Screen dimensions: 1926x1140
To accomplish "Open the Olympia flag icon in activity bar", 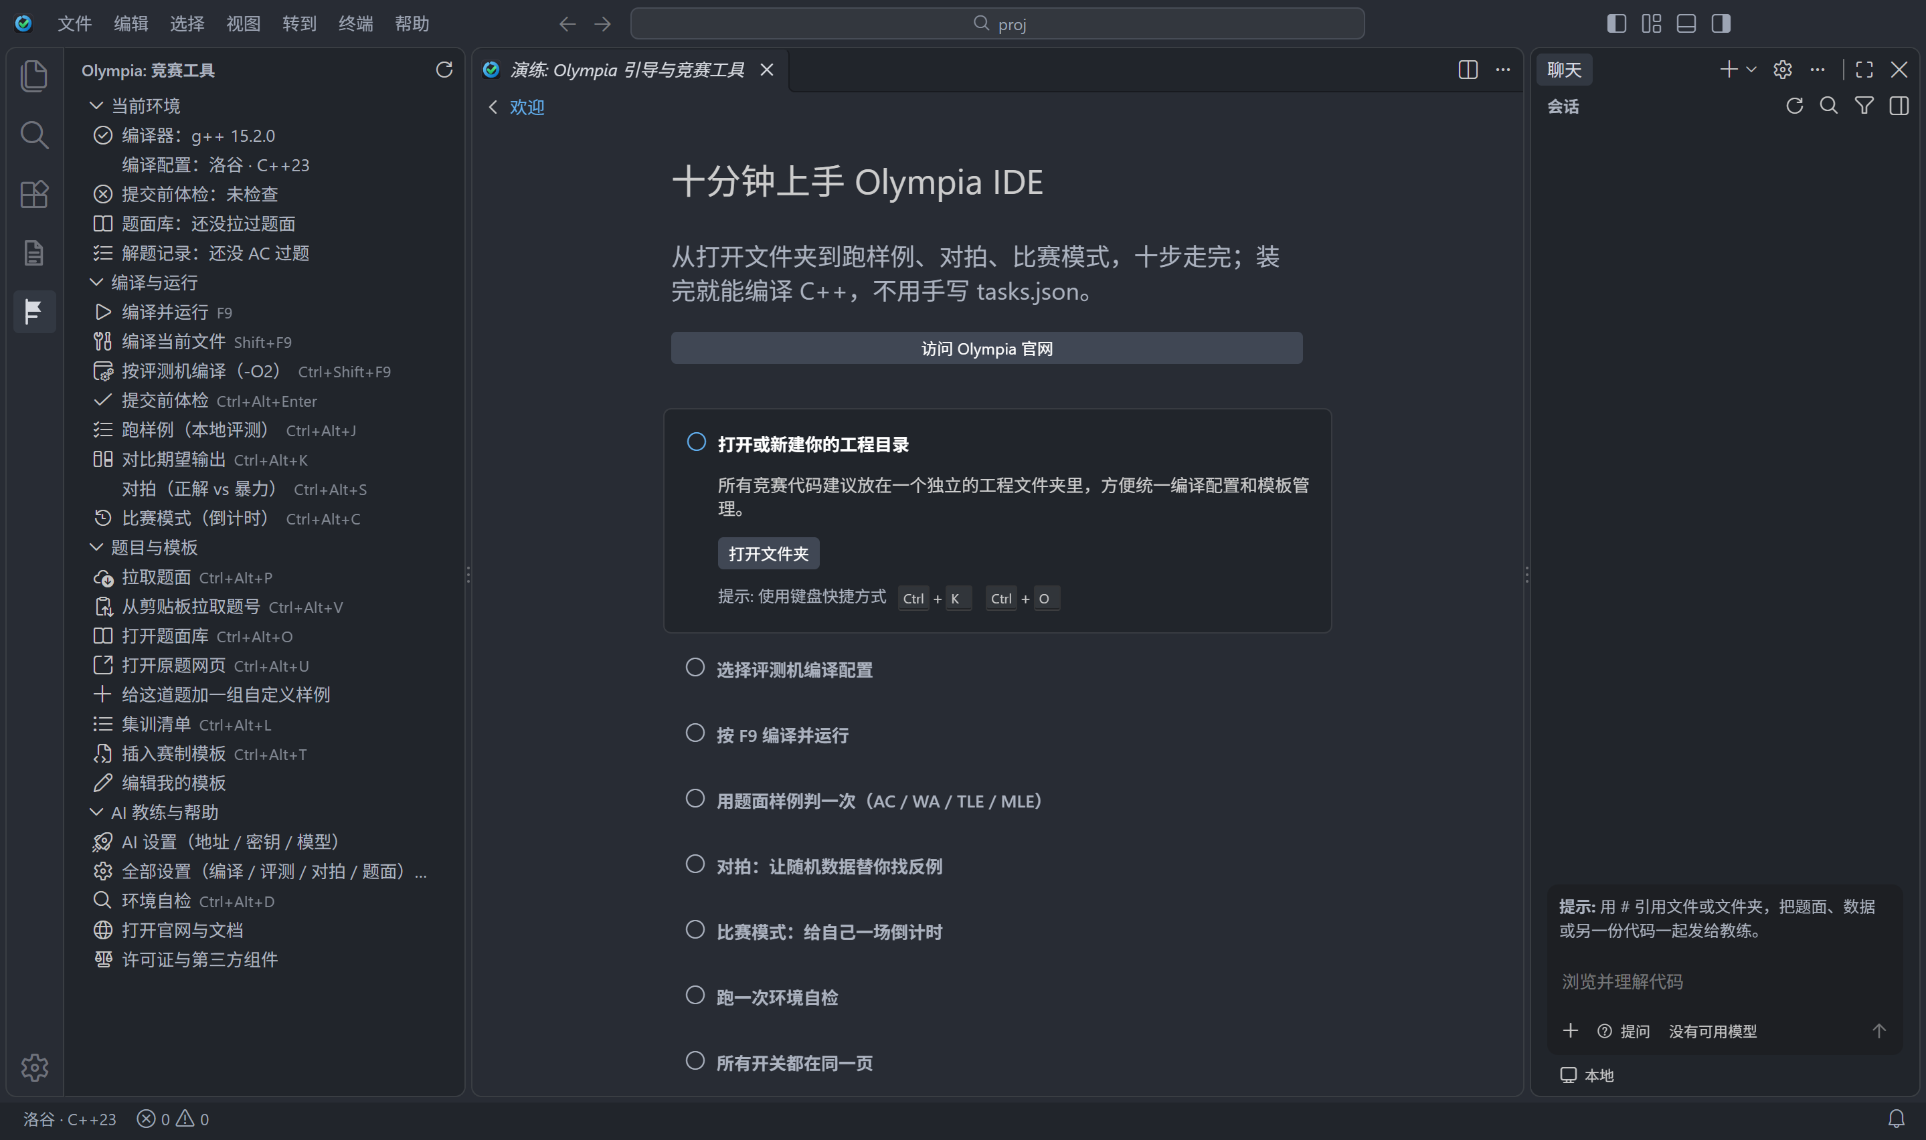I will tap(34, 311).
